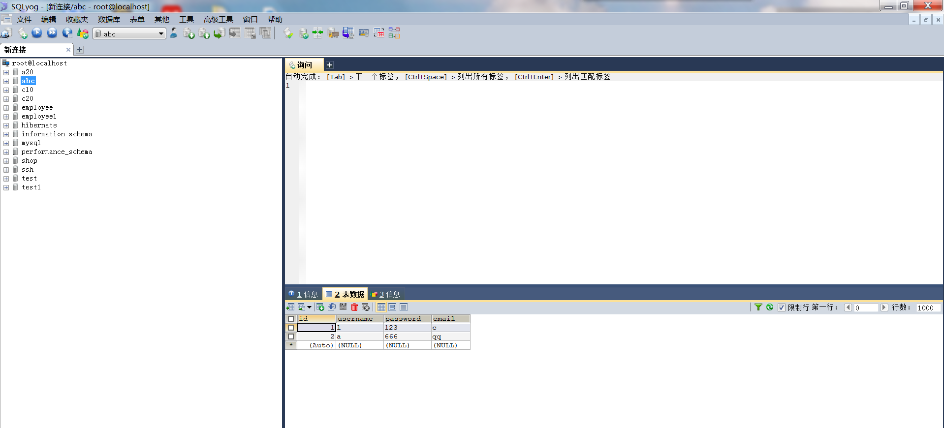Click the execute and edit resultset icon
This screenshot has height=428, width=944.
point(67,33)
